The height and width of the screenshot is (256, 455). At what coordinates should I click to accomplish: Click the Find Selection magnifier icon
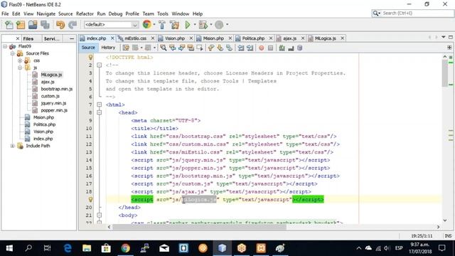click(x=164, y=48)
